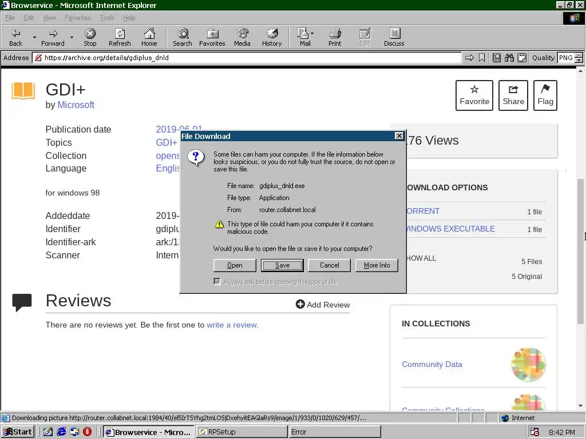The height and width of the screenshot is (439, 586).
Task: Open the Community Data collection link
Action: click(432, 364)
